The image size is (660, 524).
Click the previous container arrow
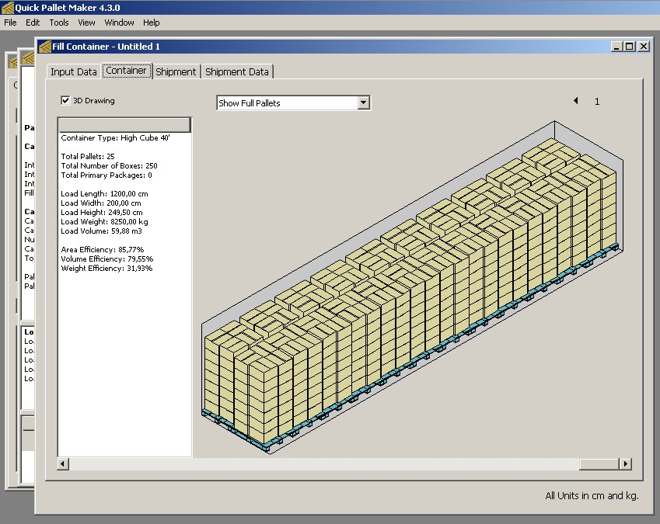coord(576,100)
